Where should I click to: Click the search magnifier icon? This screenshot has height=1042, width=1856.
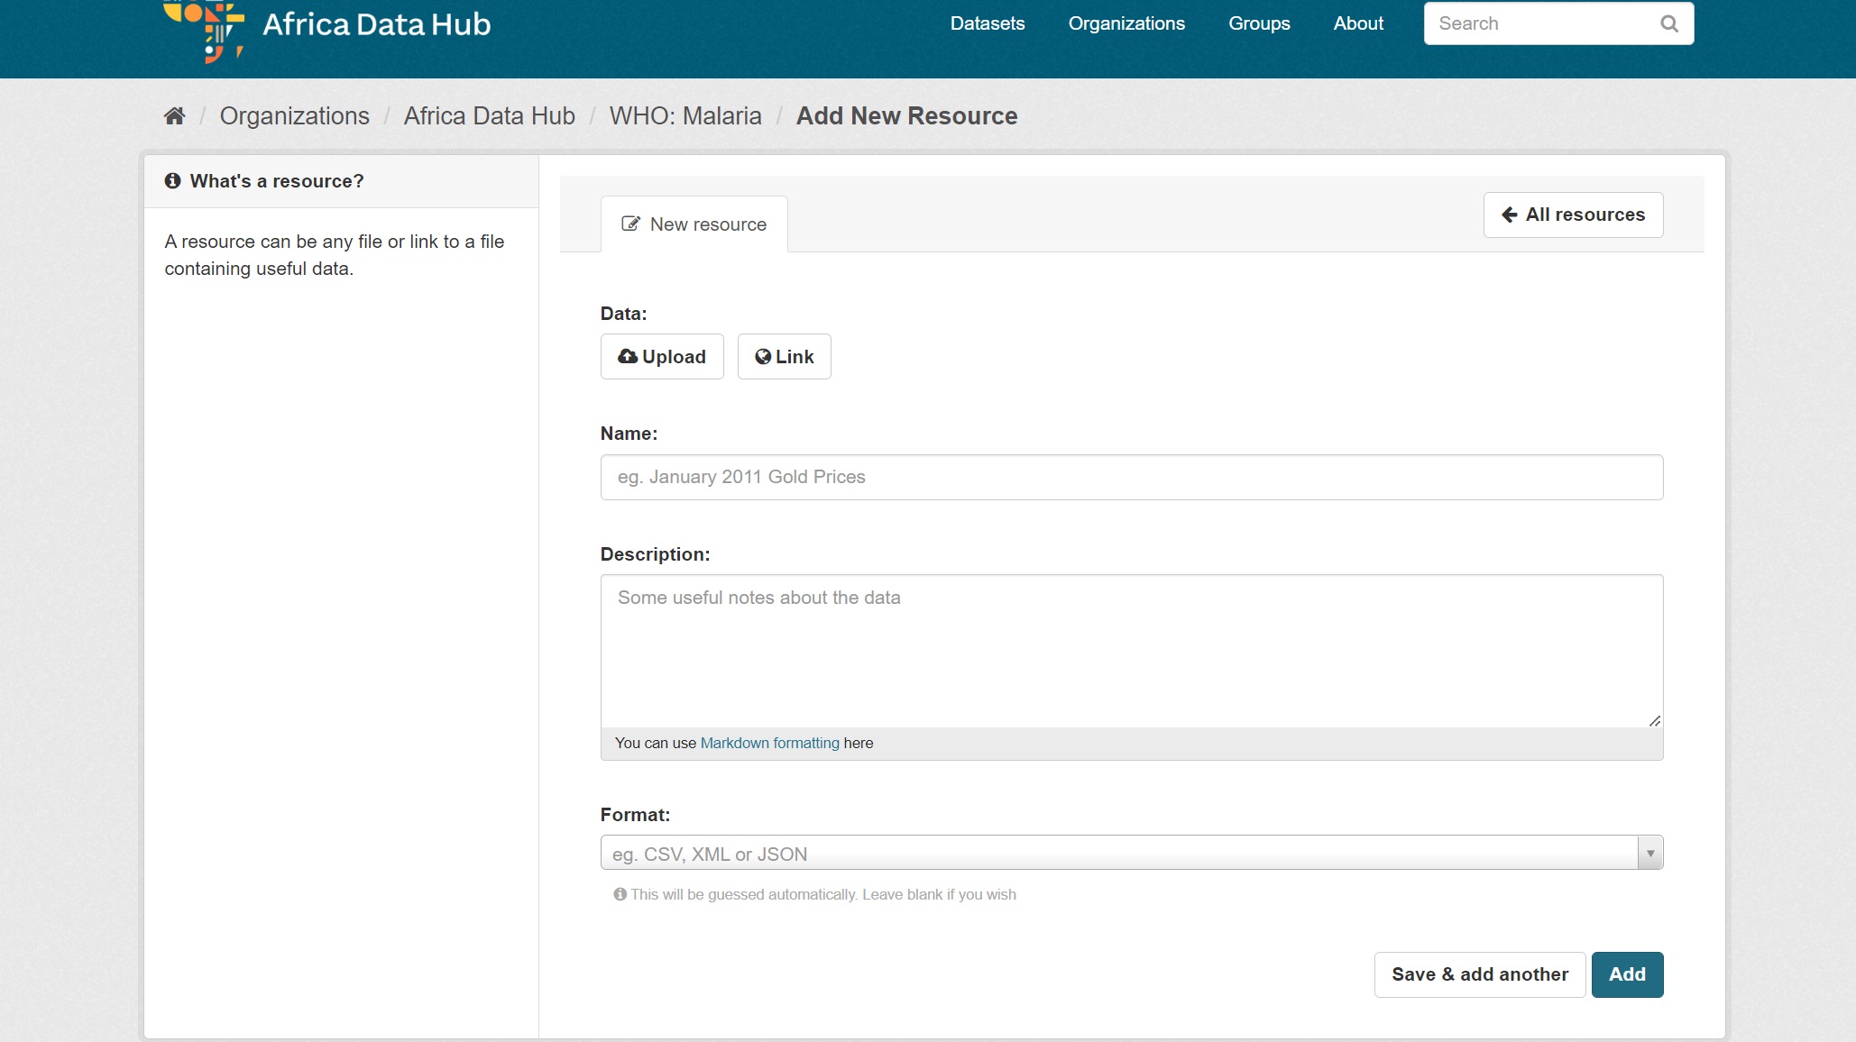coord(1669,23)
